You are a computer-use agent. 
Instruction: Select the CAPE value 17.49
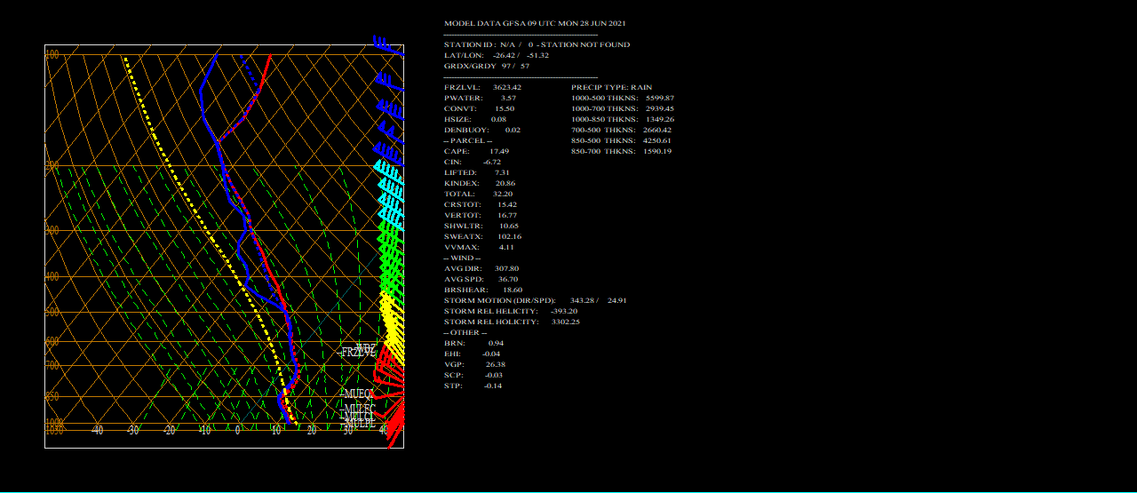[499, 151]
